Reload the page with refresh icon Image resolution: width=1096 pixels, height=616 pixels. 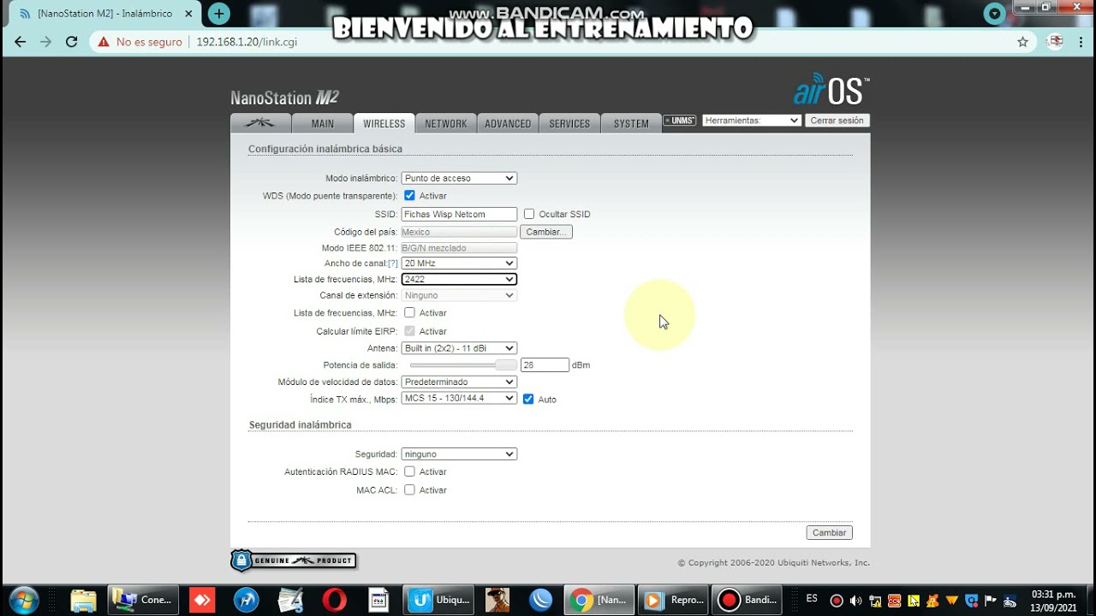pyautogui.click(x=72, y=42)
